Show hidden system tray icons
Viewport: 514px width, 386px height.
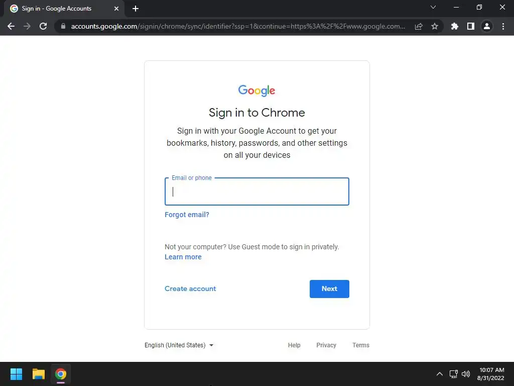pyautogui.click(x=440, y=374)
